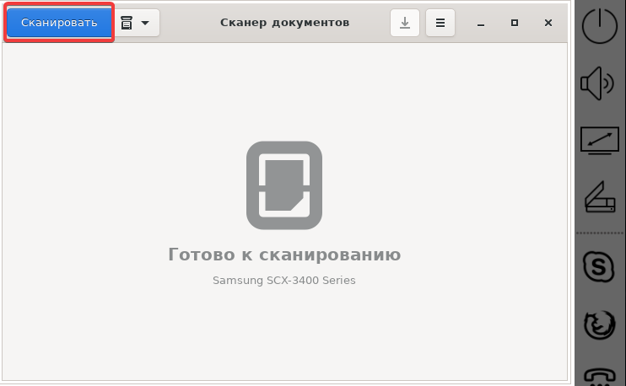
Task: Click the Samsung SCX-3400 Series label
Action: tap(284, 281)
